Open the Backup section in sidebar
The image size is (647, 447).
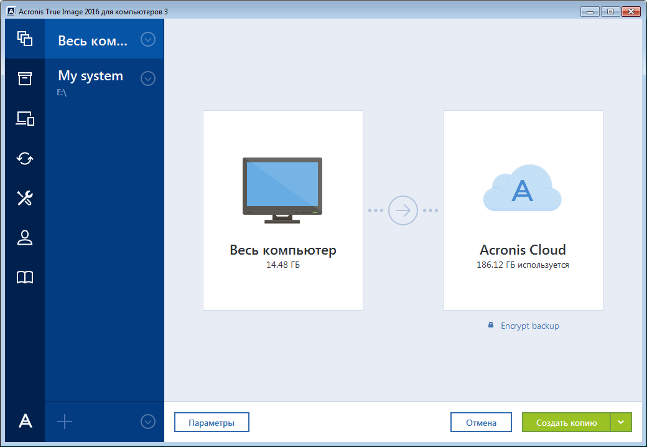point(25,39)
